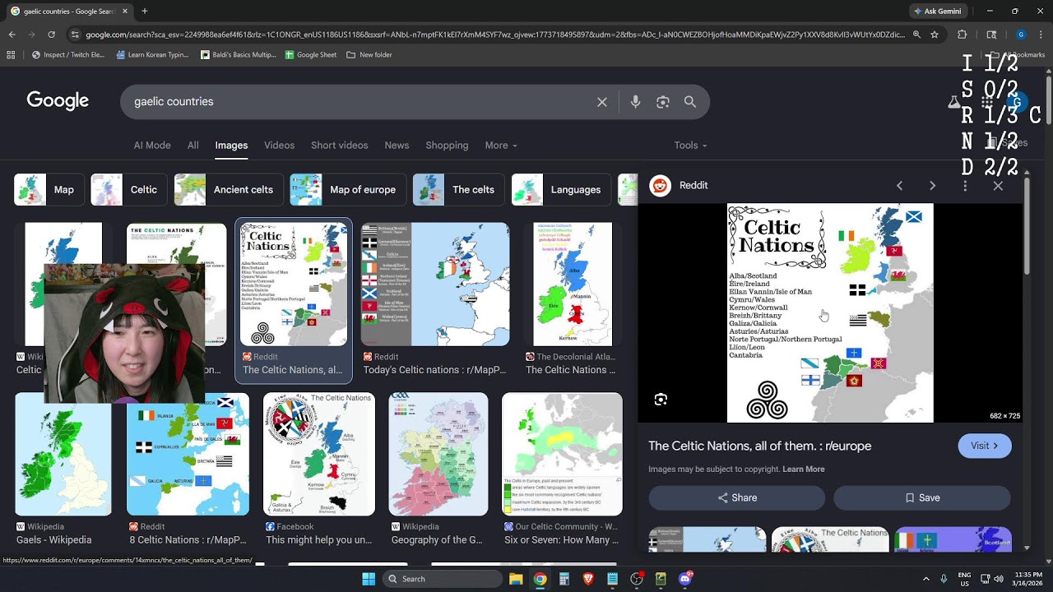Screen dimensions: 1053x592
Task: Open Brave browser from the taskbar
Action: pyautogui.click(x=588, y=579)
